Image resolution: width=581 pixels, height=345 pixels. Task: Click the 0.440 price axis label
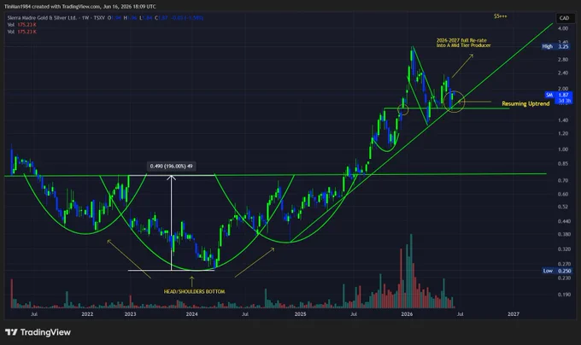coord(564,221)
